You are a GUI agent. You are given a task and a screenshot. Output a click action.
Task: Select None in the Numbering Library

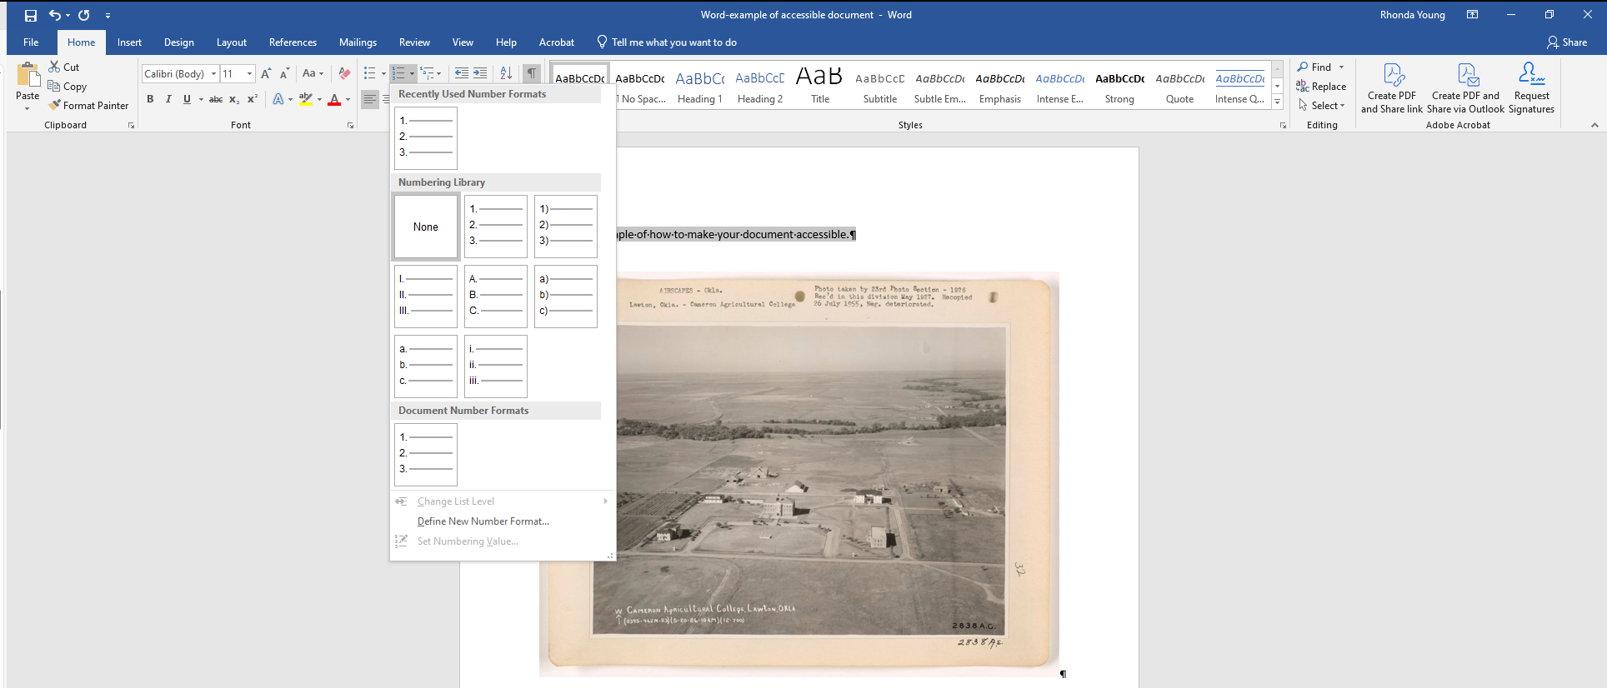(x=426, y=227)
